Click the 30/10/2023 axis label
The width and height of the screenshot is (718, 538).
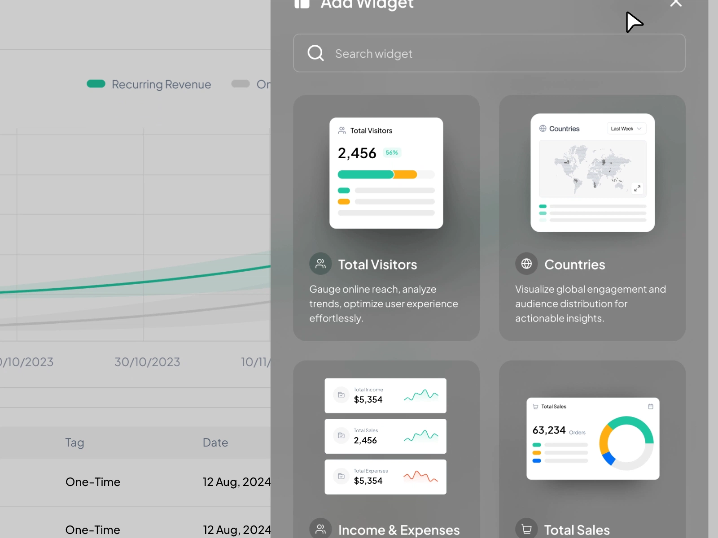point(147,362)
